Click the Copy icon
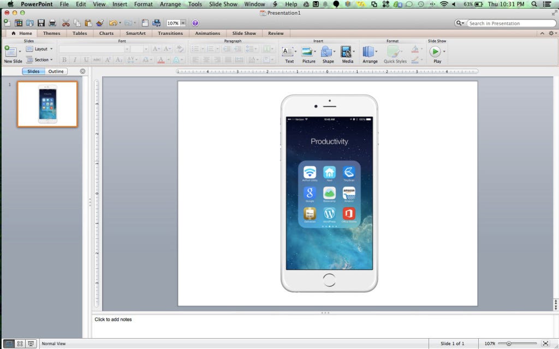This screenshot has height=349, width=559. 77,23
